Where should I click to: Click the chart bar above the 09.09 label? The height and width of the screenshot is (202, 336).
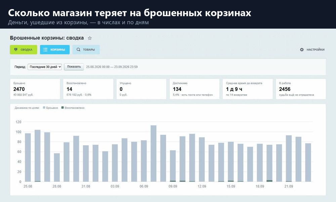coord(173,166)
